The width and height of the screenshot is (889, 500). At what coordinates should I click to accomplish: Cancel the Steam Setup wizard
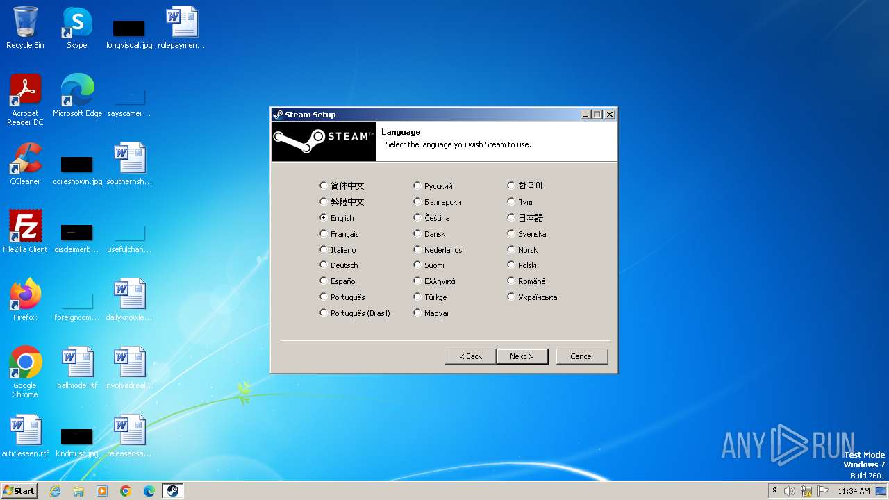582,356
